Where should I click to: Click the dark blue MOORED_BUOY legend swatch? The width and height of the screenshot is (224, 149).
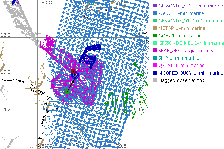click(154, 73)
